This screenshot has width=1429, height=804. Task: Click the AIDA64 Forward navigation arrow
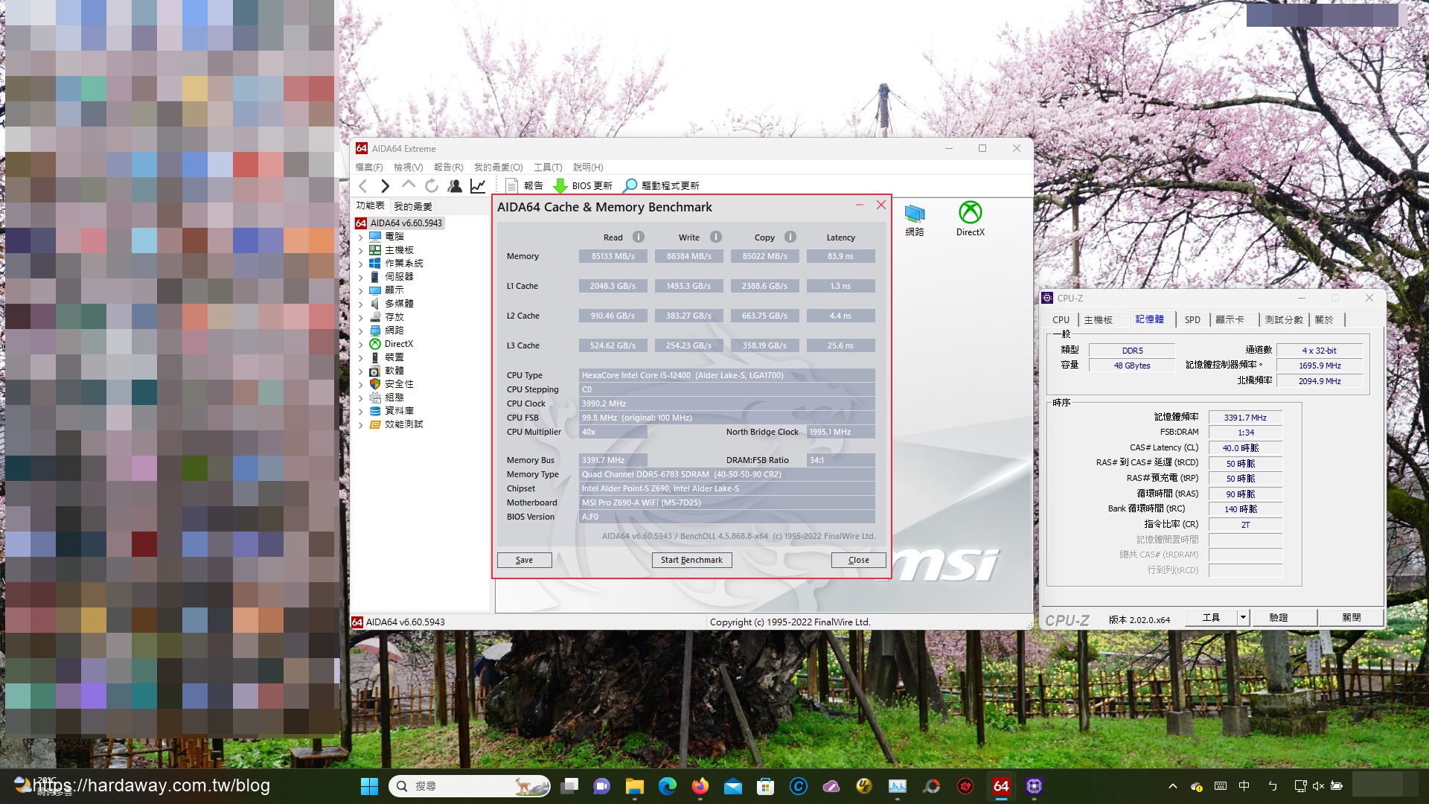coord(385,186)
